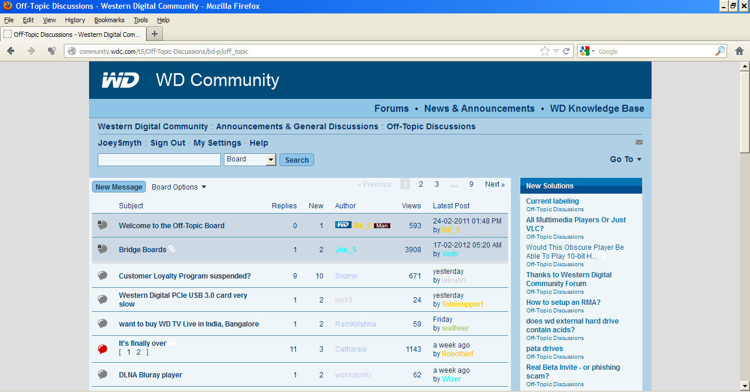Click the forum search text field
Viewport: 750px width, 392px height.
[159, 160]
